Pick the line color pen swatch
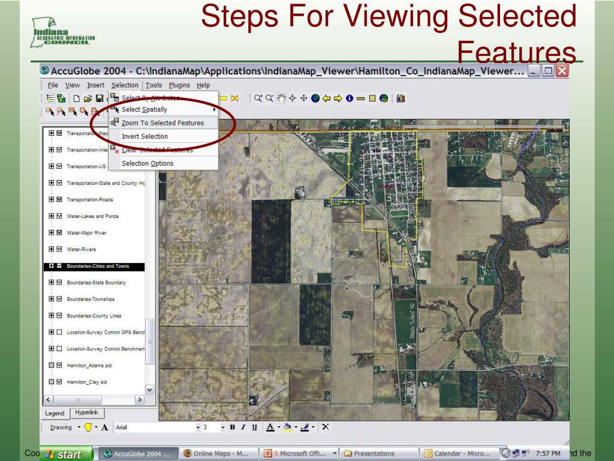614x461 pixels. click(x=305, y=427)
